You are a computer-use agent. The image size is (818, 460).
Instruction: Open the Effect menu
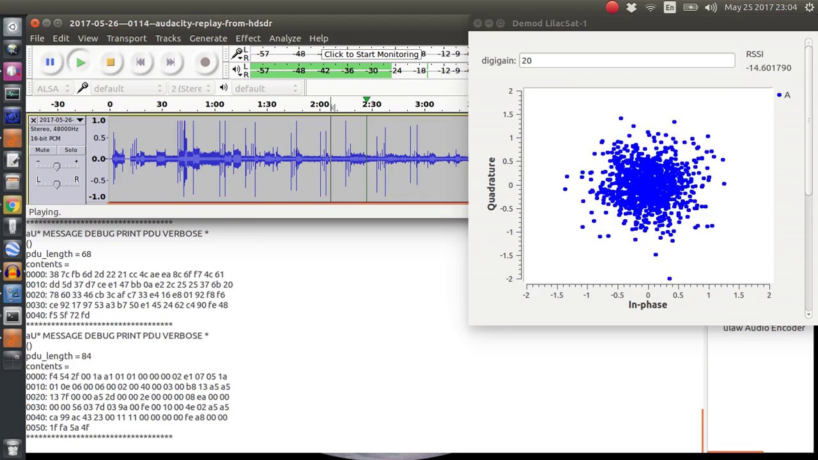click(x=247, y=38)
